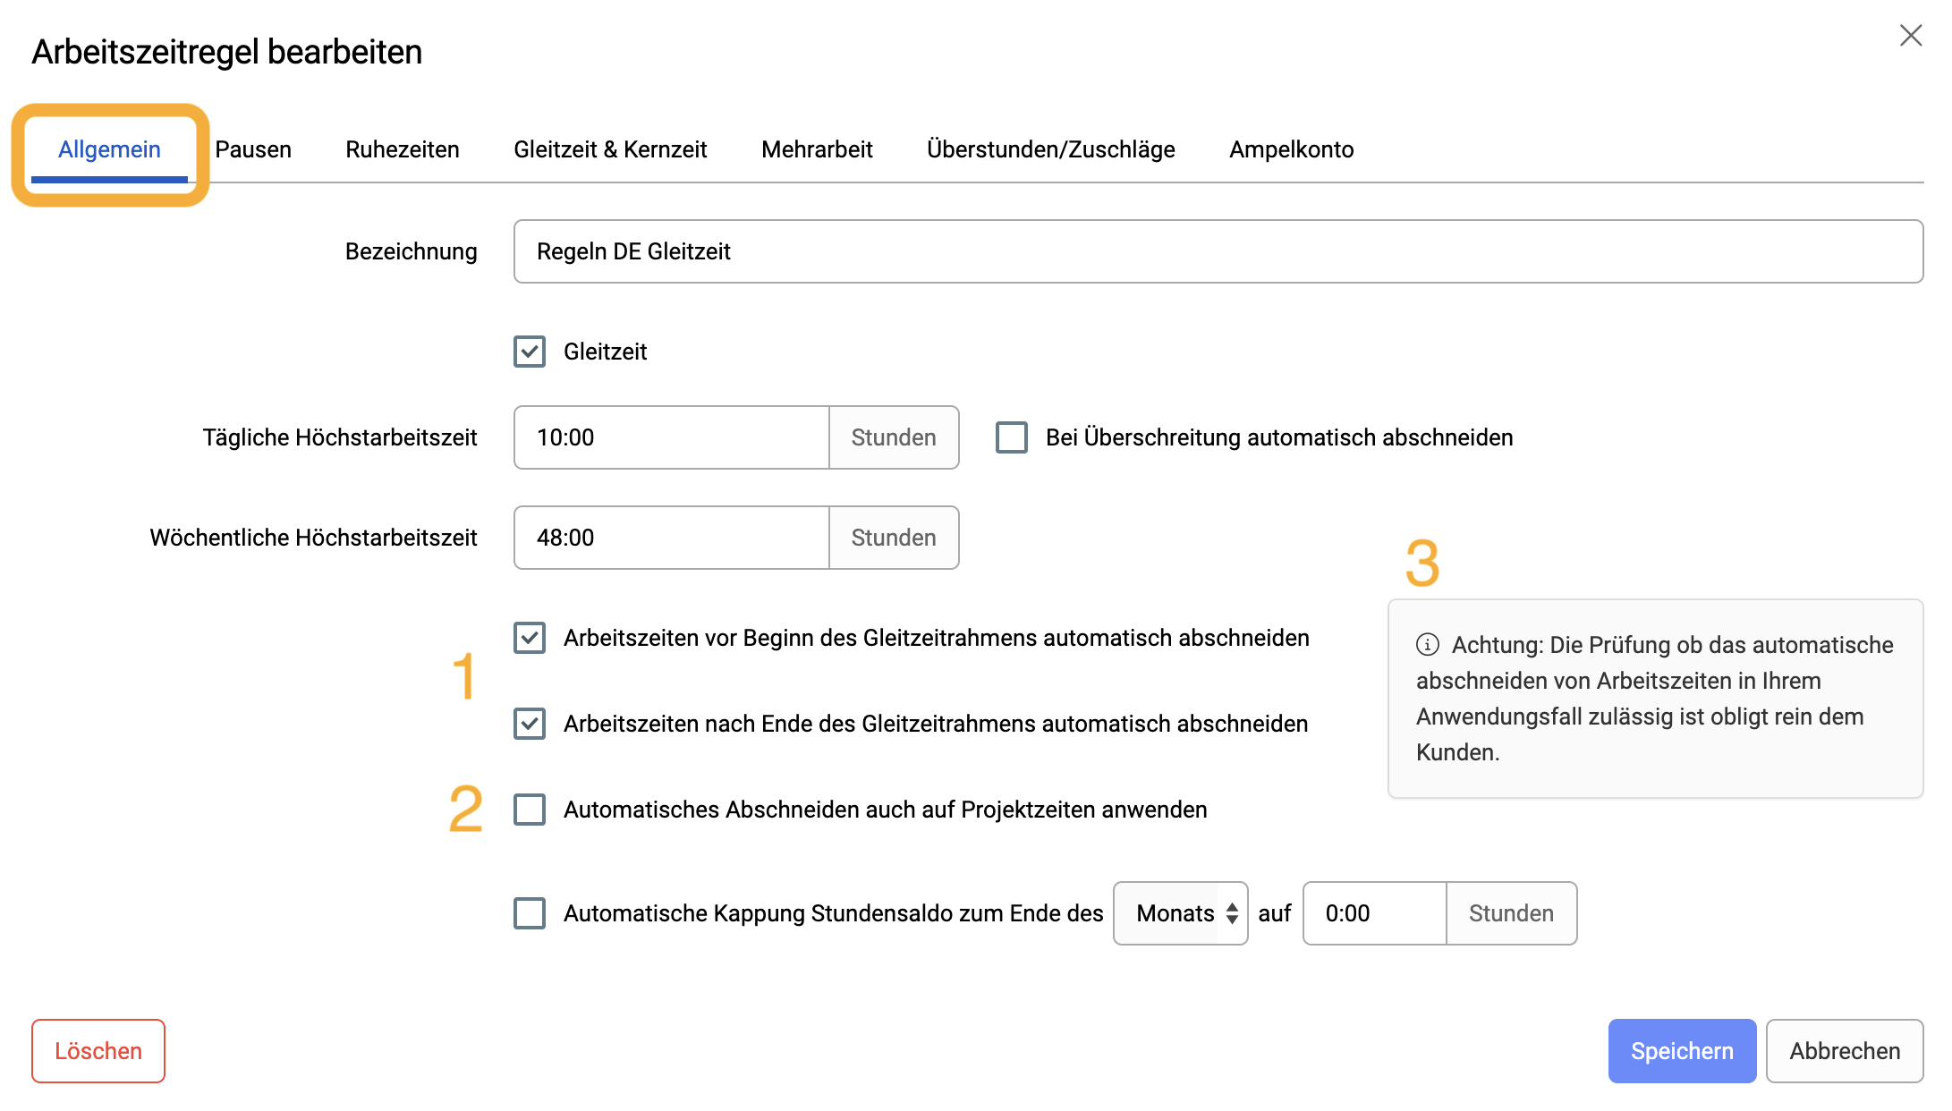1952x1111 pixels.
Task: Select the Mehrarbeit tab
Action: (817, 149)
